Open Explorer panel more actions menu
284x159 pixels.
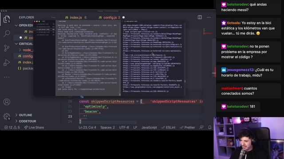point(53,17)
